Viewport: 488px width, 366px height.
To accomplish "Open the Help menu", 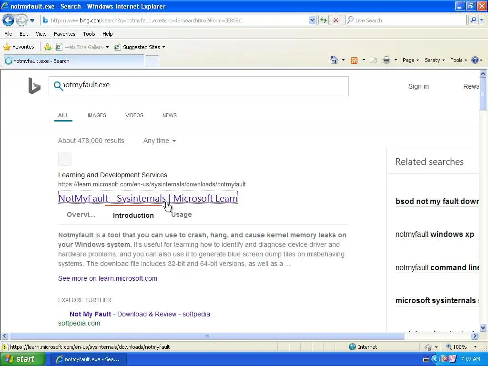I will (x=107, y=34).
